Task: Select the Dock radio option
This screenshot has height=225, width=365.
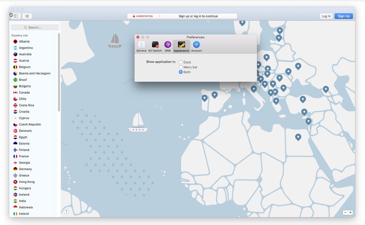Action: 181,62
